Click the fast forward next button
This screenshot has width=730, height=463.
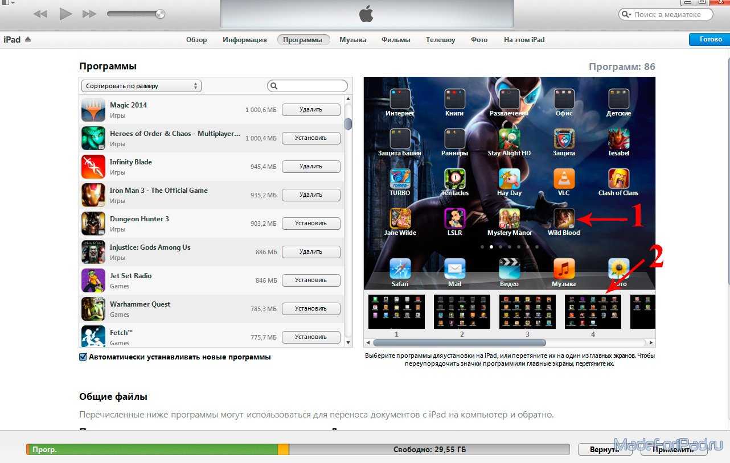point(89,14)
